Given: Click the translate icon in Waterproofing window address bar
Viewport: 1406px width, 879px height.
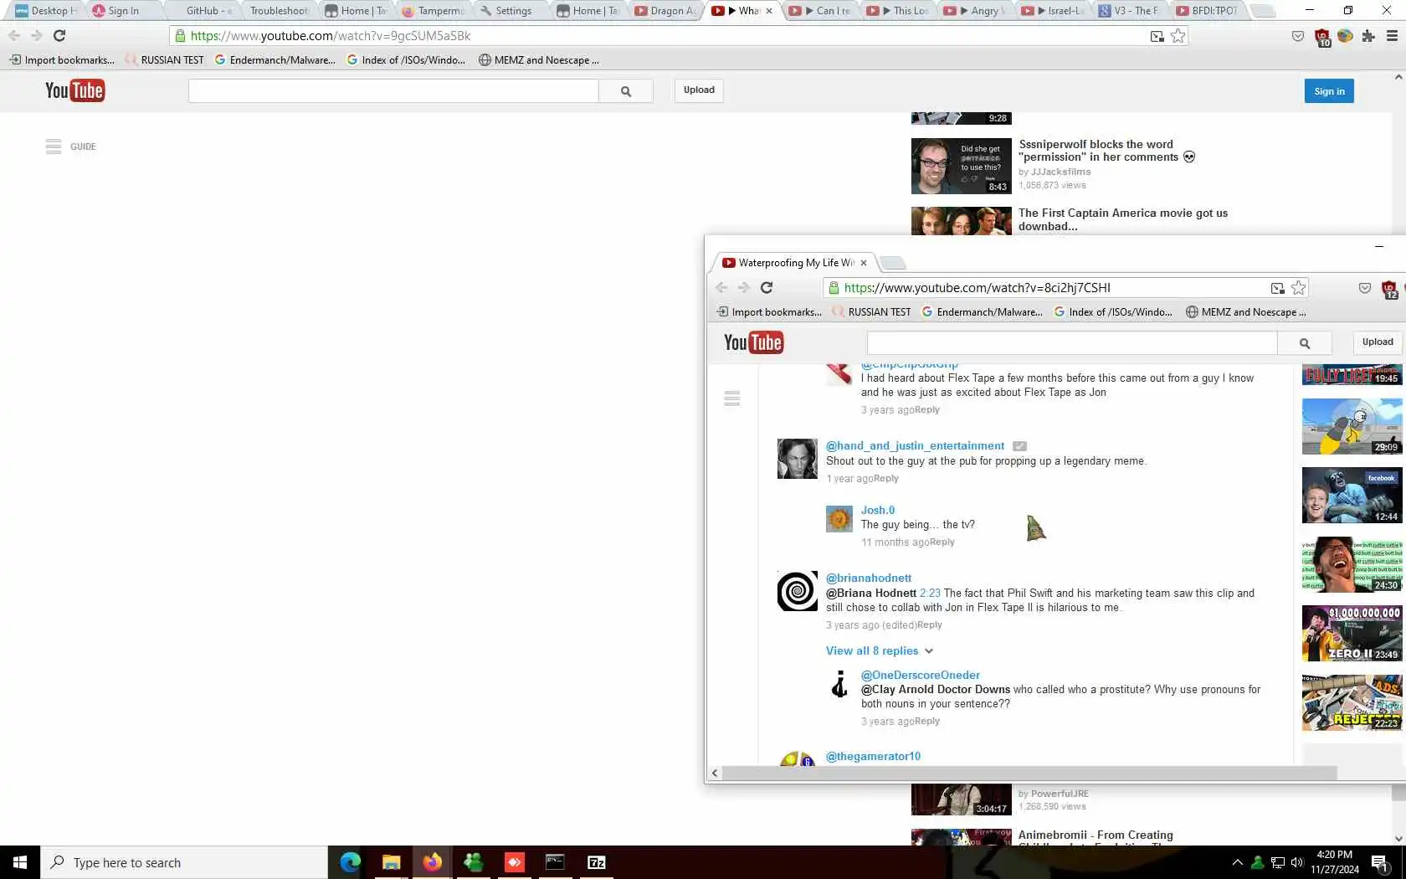Looking at the screenshot, I should [1278, 288].
